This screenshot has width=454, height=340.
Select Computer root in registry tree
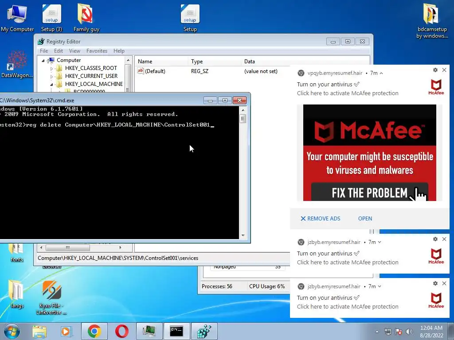tap(69, 60)
